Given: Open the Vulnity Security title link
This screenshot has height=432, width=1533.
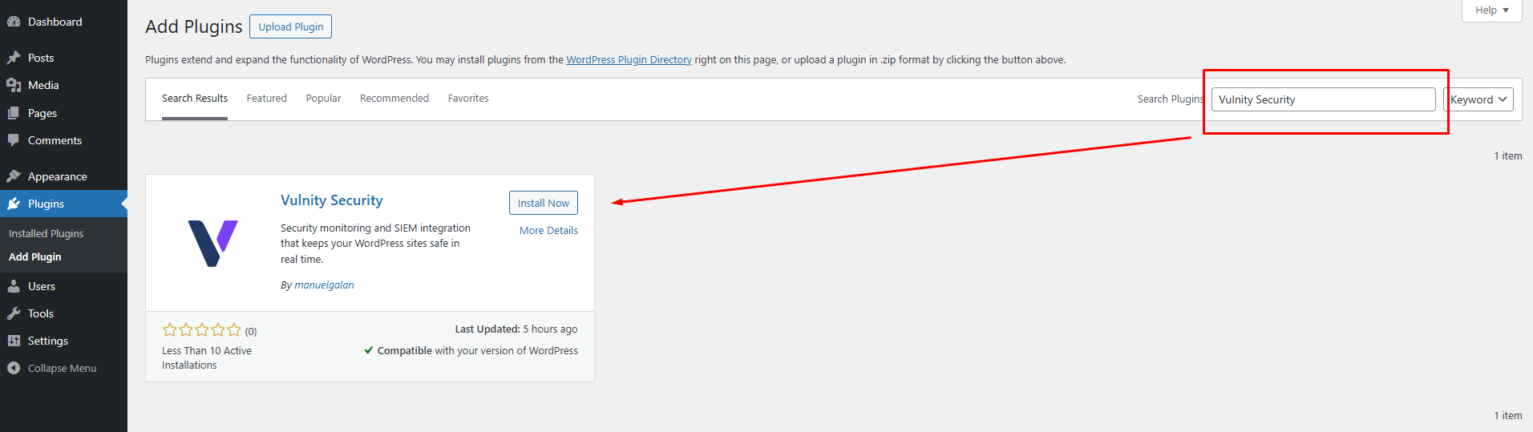Looking at the screenshot, I should (332, 200).
